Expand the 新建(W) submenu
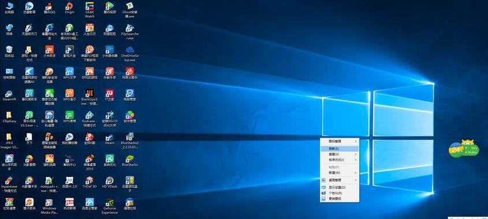Viewport: 488px width, 219px height. tap(340, 173)
